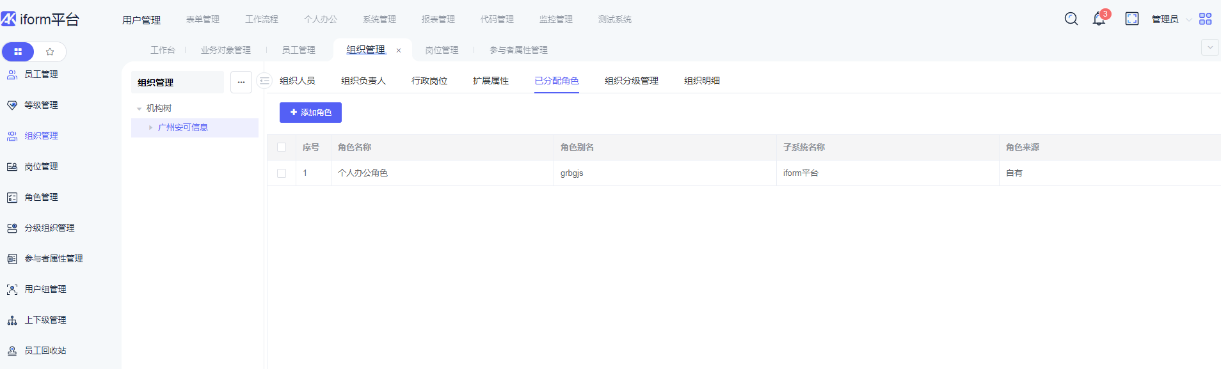The image size is (1221, 369).
Task: Go to 角色管理 in the sidebar
Action: coord(41,198)
